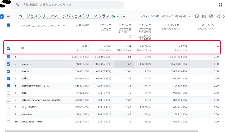Click the /about/ page path
The image size is (225, 132).
[25, 71]
